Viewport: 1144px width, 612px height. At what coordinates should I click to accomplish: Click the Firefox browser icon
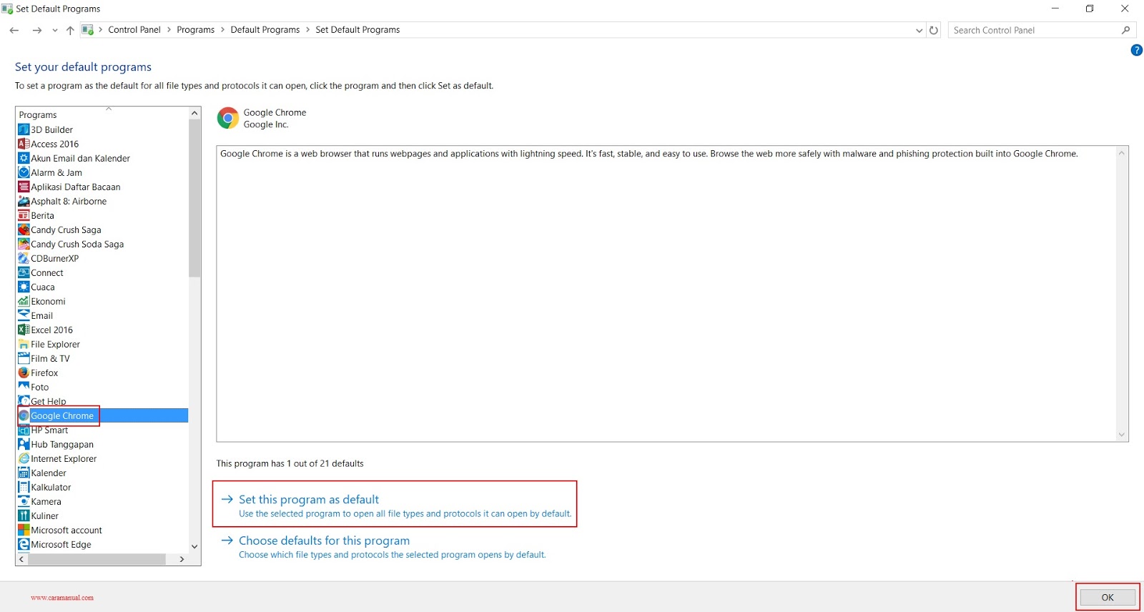click(x=24, y=372)
